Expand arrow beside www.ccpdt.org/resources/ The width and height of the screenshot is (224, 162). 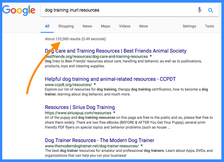point(95,84)
